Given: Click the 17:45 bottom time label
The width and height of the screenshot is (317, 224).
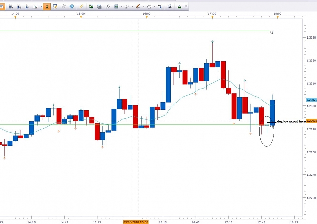Looking at the screenshot, I should (x=261, y=222).
